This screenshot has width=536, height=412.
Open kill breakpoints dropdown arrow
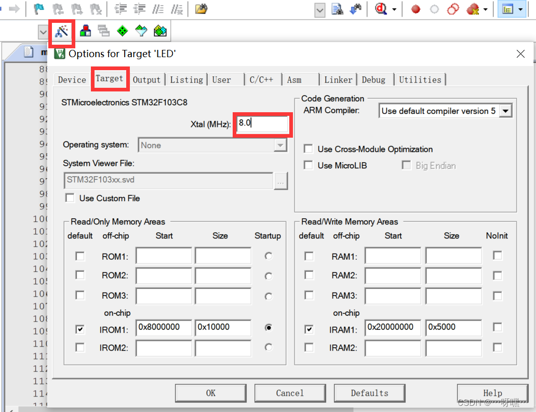[x=486, y=9]
